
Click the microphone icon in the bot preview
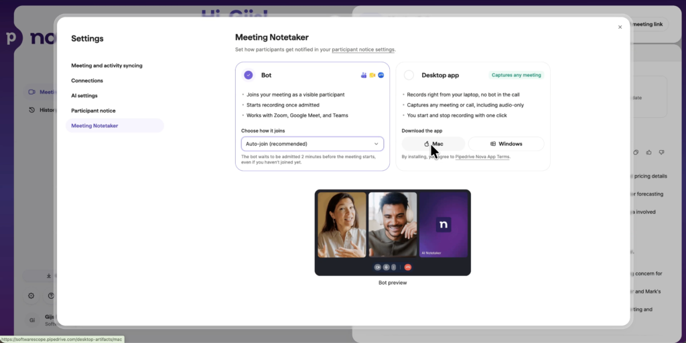click(x=386, y=267)
